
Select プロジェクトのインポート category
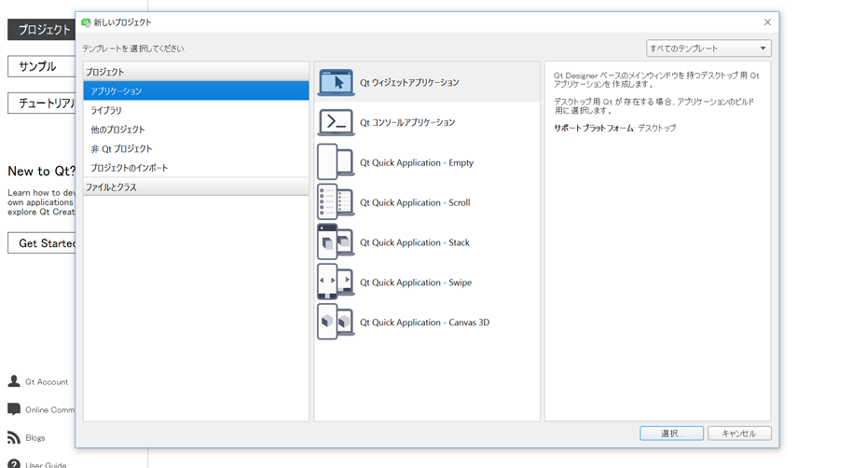click(196, 168)
